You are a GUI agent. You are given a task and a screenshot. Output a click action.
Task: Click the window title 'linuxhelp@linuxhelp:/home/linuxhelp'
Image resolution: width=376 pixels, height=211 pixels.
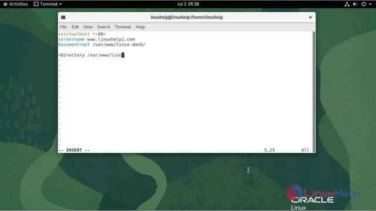pos(187,17)
